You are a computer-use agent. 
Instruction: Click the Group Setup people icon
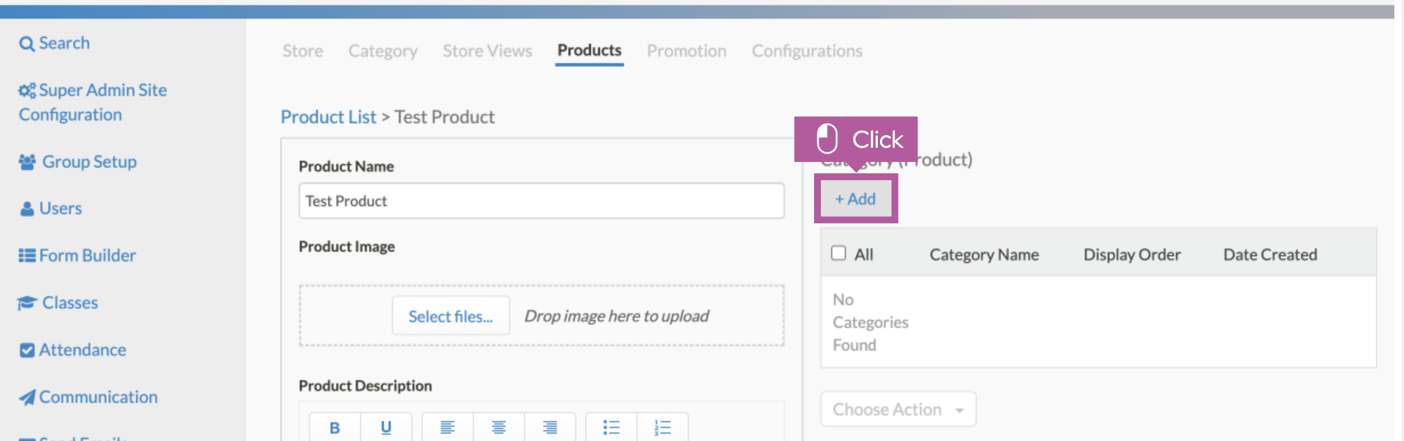[27, 162]
